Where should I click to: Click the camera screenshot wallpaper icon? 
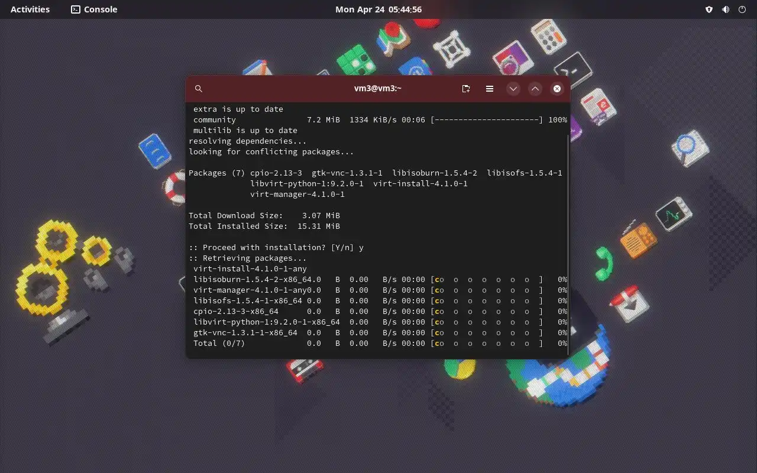[x=513, y=58]
